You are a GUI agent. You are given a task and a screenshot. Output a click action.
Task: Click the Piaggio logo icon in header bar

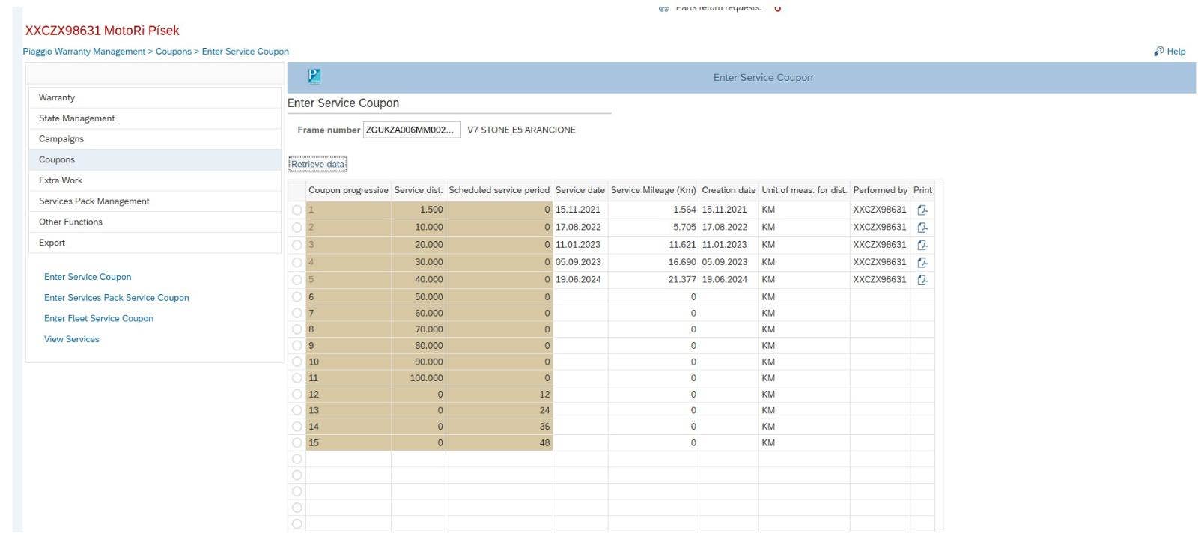314,76
